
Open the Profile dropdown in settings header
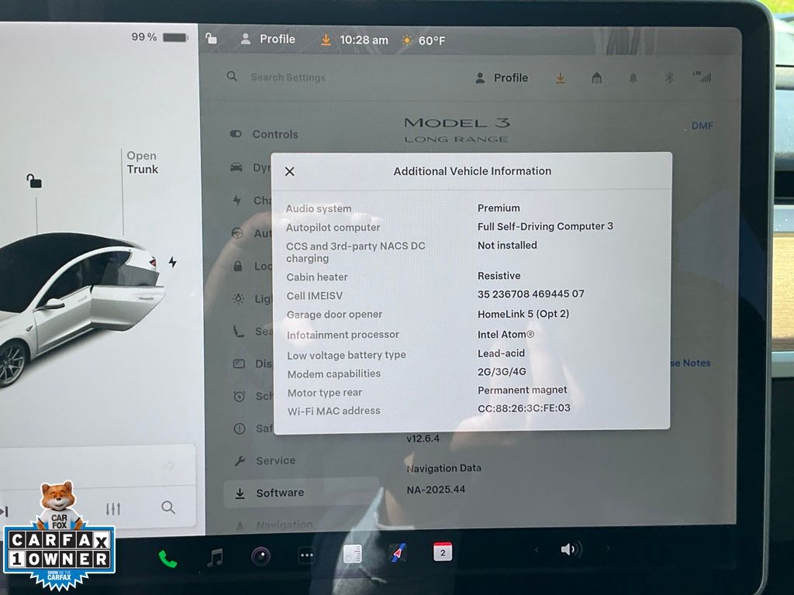tap(502, 77)
